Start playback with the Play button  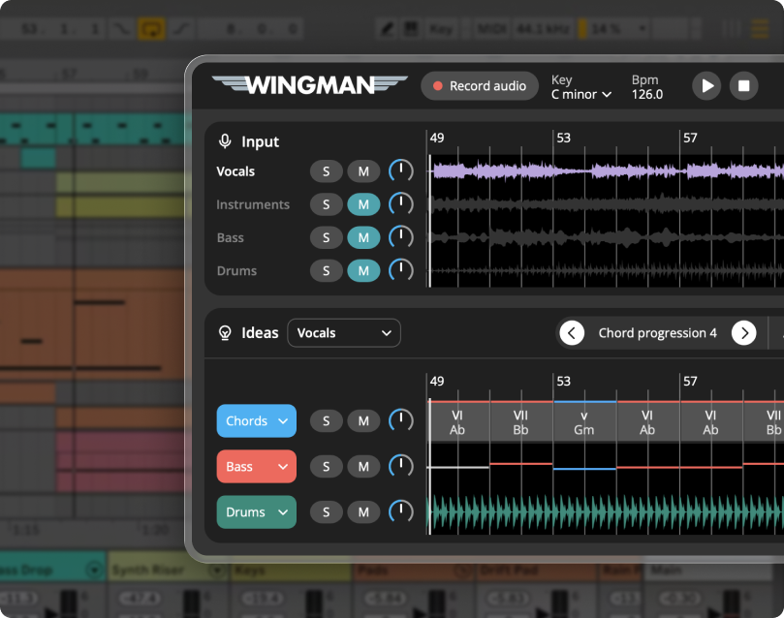tap(706, 86)
